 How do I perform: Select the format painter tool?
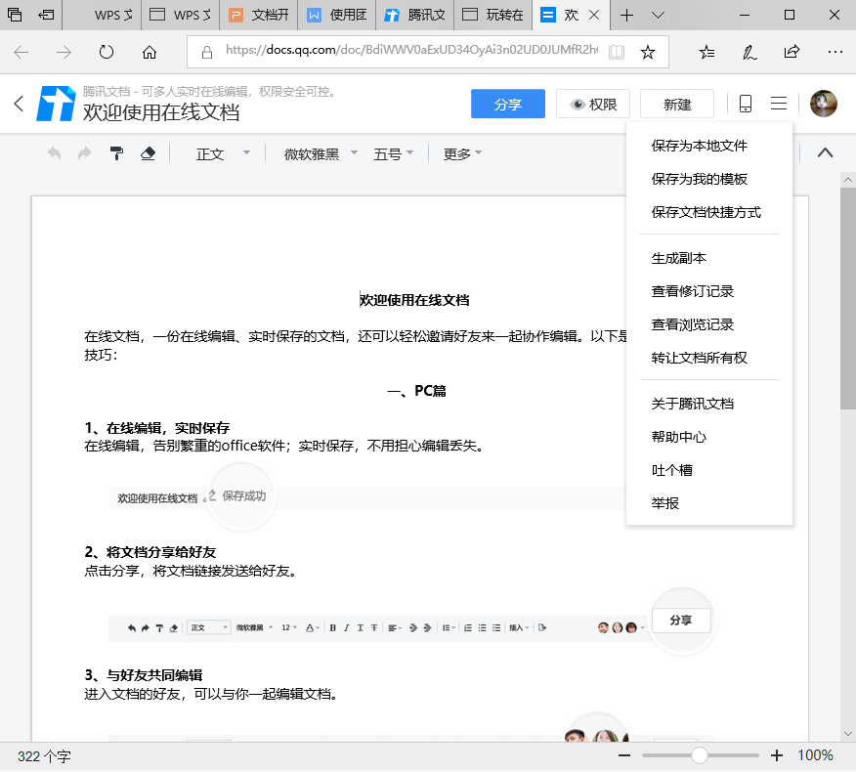116,153
